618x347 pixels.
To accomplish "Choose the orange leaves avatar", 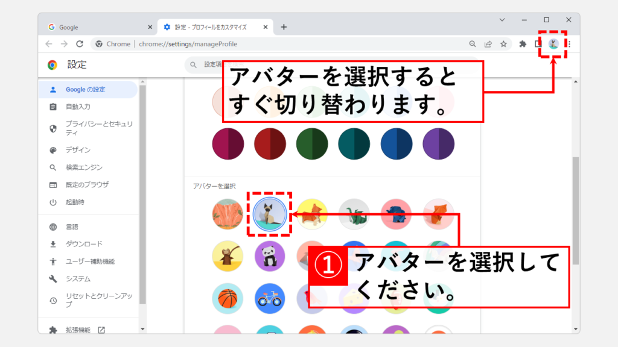I will coord(228,214).
